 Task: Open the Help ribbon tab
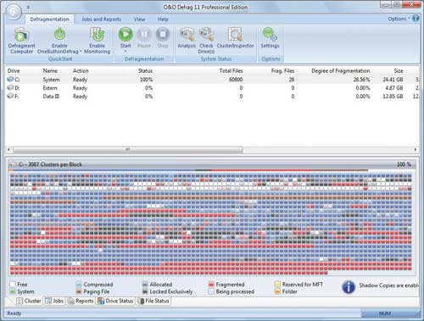click(163, 19)
